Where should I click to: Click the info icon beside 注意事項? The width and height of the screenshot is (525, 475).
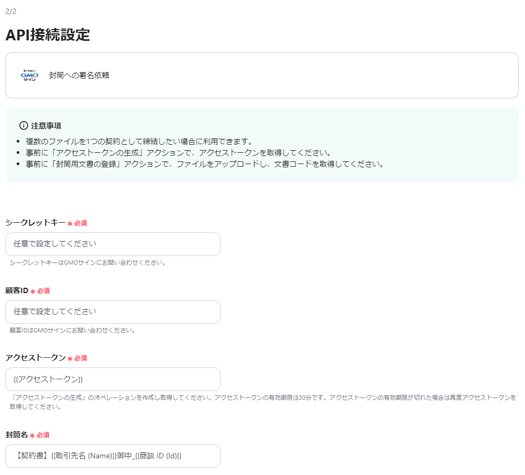click(23, 125)
